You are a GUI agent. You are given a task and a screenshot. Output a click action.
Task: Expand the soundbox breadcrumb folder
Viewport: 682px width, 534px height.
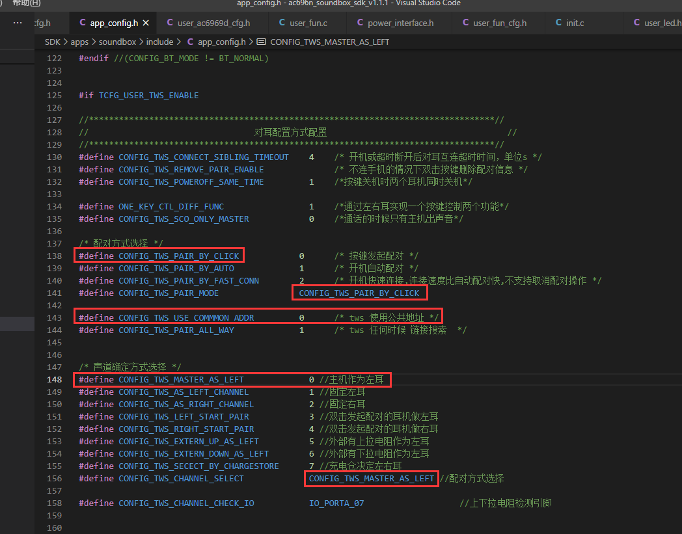pyautogui.click(x=117, y=42)
